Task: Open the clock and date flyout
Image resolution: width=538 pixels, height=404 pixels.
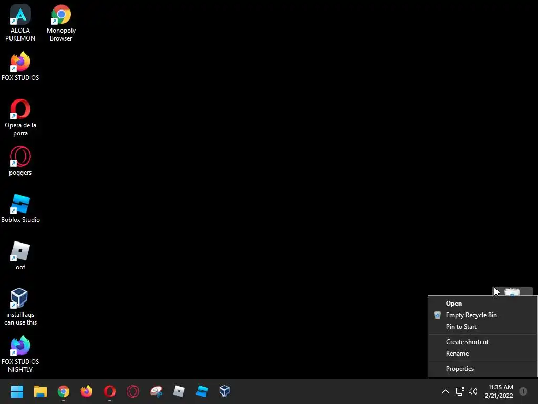Action: (499, 391)
